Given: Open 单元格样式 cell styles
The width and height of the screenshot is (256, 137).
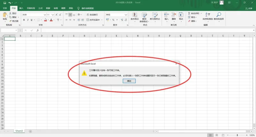Looking at the screenshot, I should (155, 17).
